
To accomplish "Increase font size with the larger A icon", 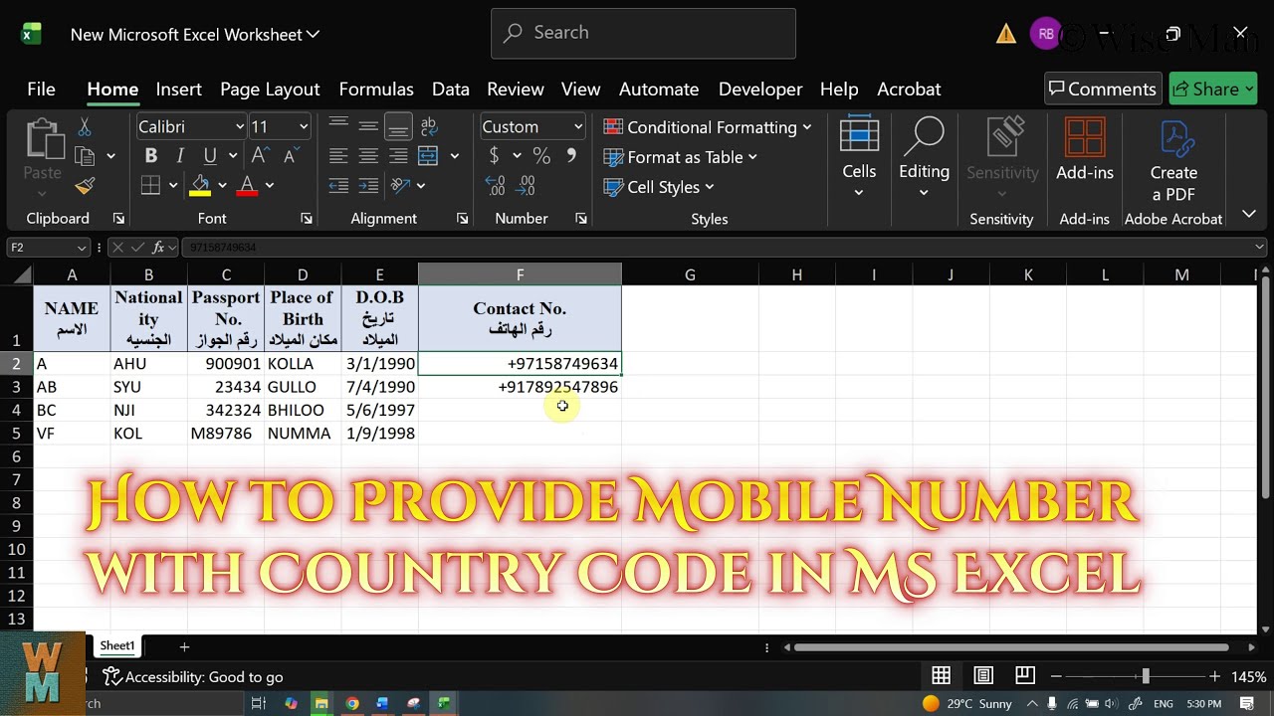I will pyautogui.click(x=260, y=156).
